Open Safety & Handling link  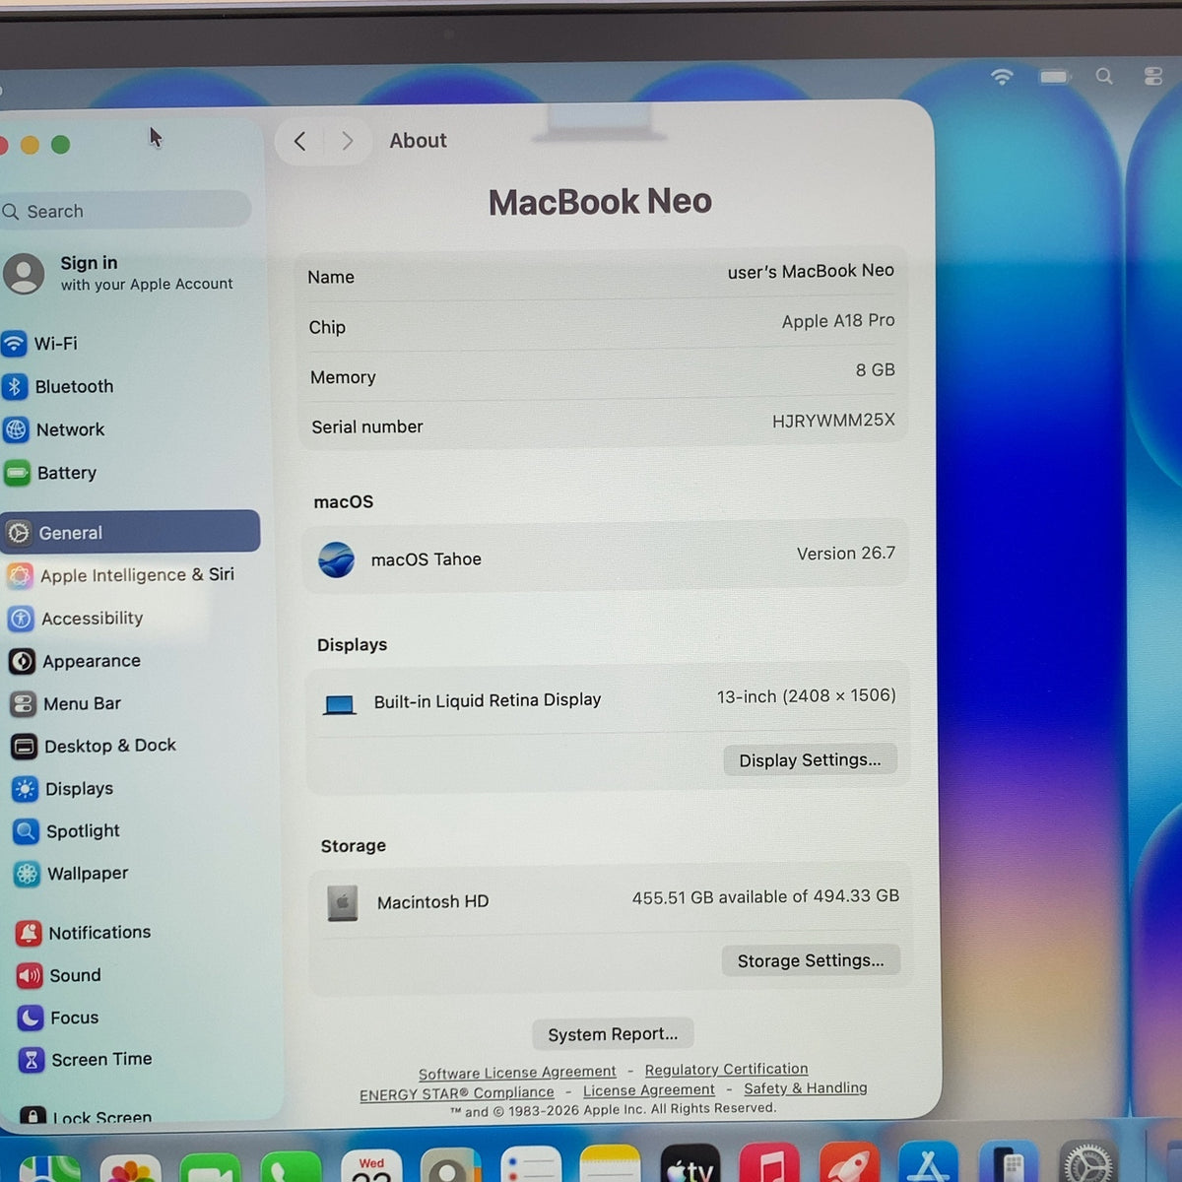click(806, 1087)
